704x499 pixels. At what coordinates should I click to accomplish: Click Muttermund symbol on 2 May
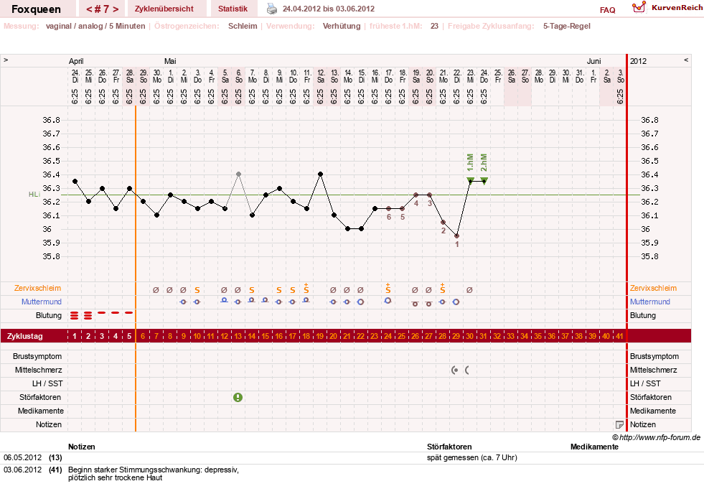pyautogui.click(x=183, y=302)
